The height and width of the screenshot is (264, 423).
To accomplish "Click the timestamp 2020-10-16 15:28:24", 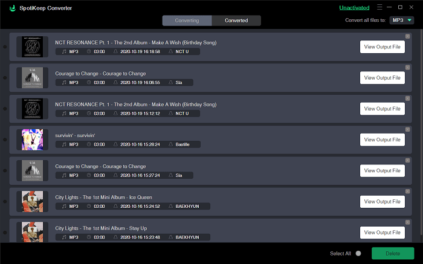I will pyautogui.click(x=140, y=144).
